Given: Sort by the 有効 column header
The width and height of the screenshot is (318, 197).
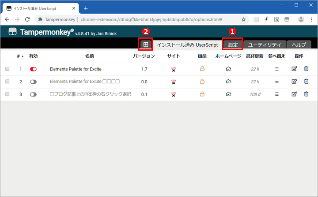Looking at the screenshot, I should tap(33, 56).
